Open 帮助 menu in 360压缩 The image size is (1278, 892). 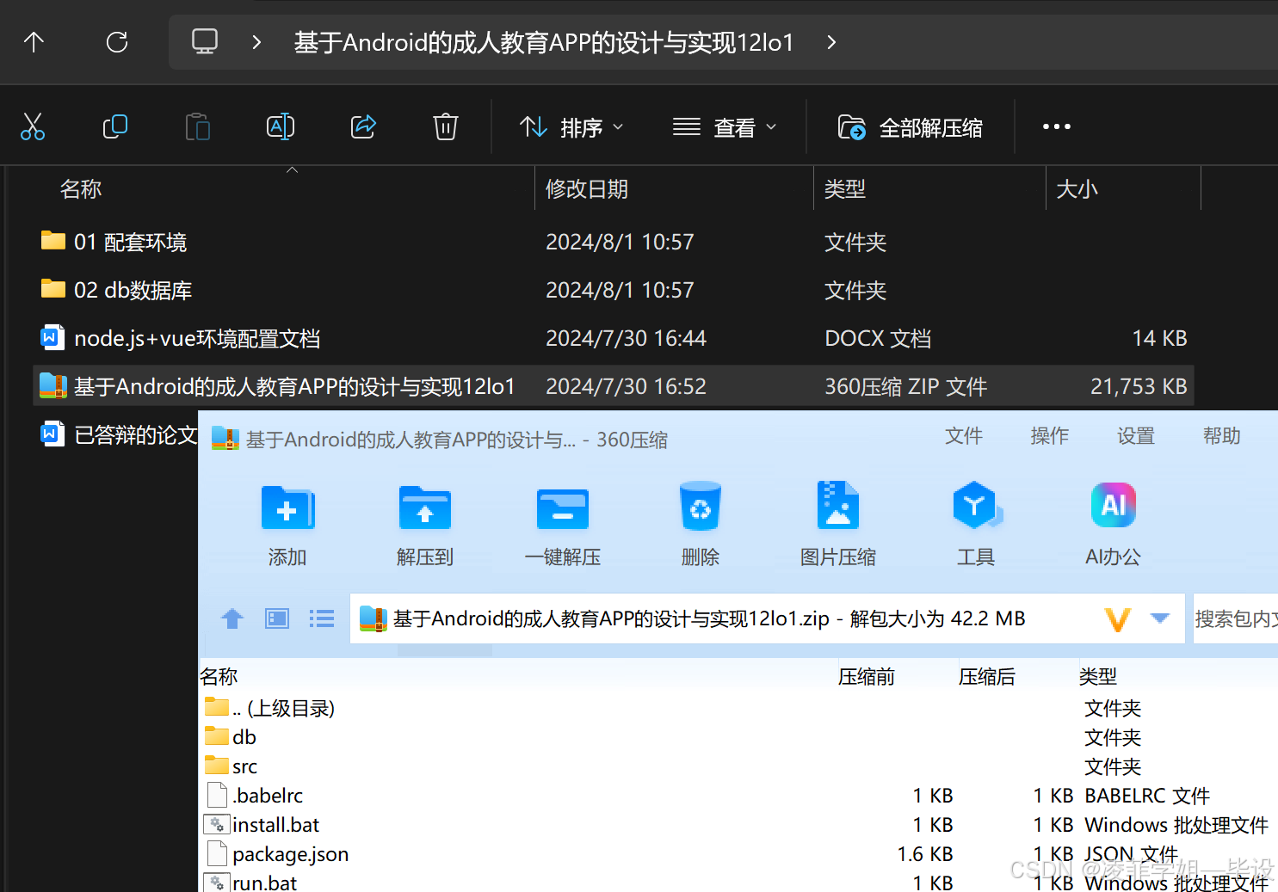1222,436
